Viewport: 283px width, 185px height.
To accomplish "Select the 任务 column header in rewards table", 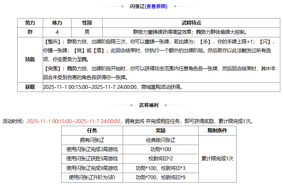I will click(x=92, y=130).
